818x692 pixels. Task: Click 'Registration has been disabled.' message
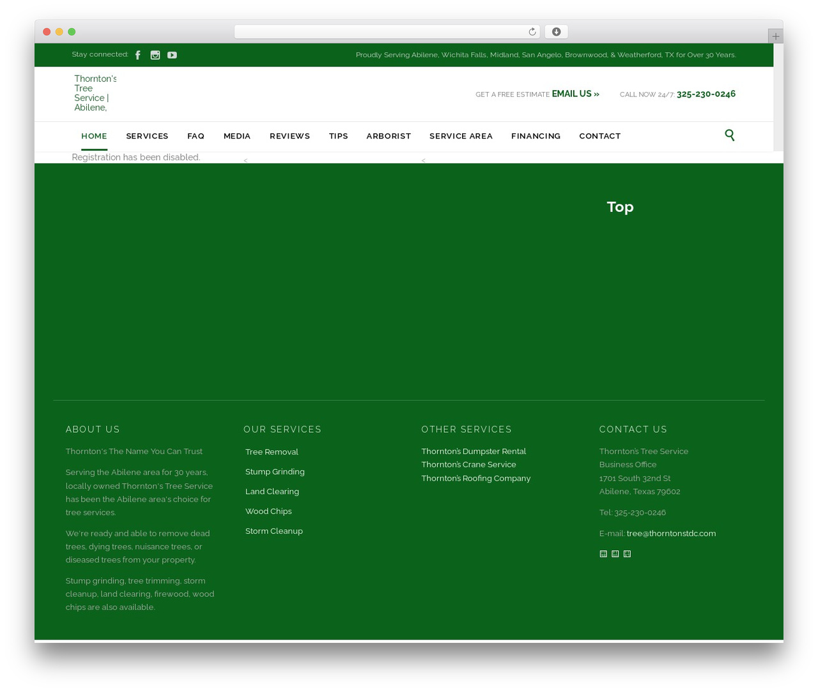point(136,157)
